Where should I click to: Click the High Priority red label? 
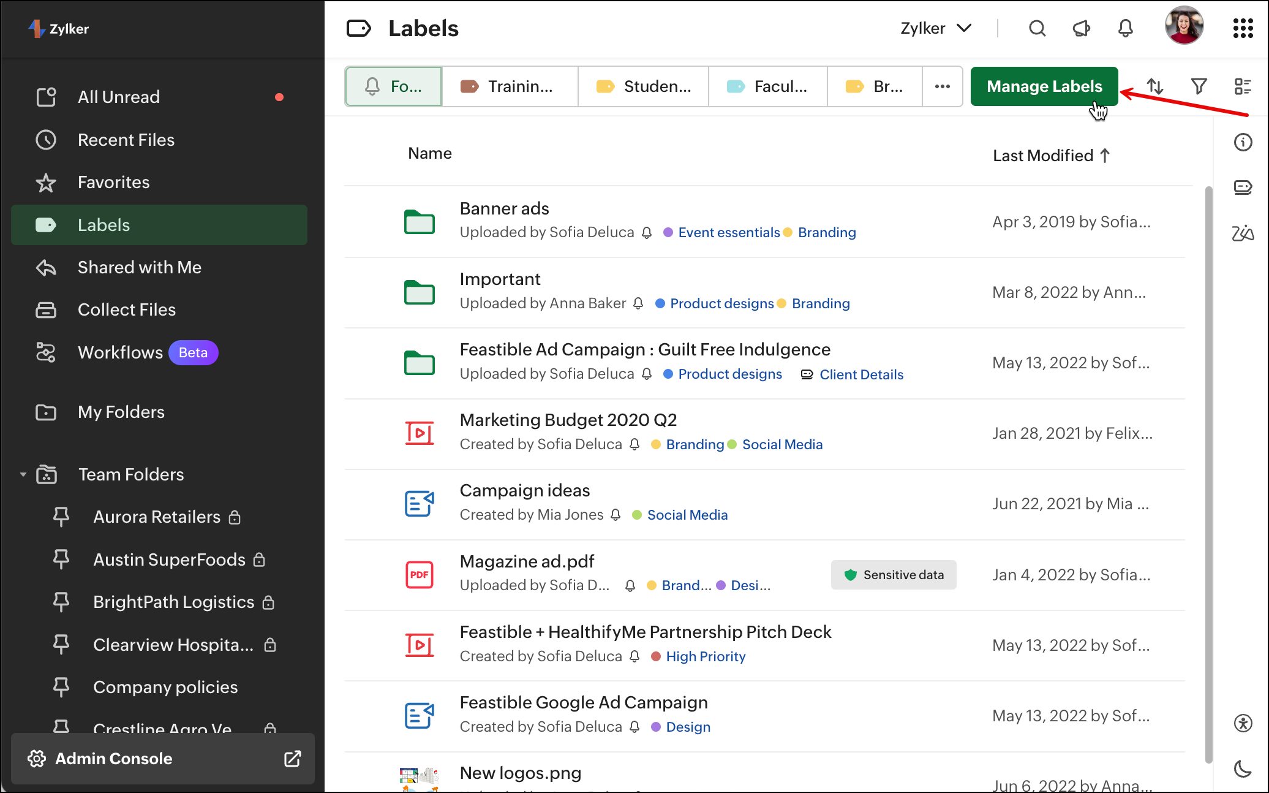705,656
